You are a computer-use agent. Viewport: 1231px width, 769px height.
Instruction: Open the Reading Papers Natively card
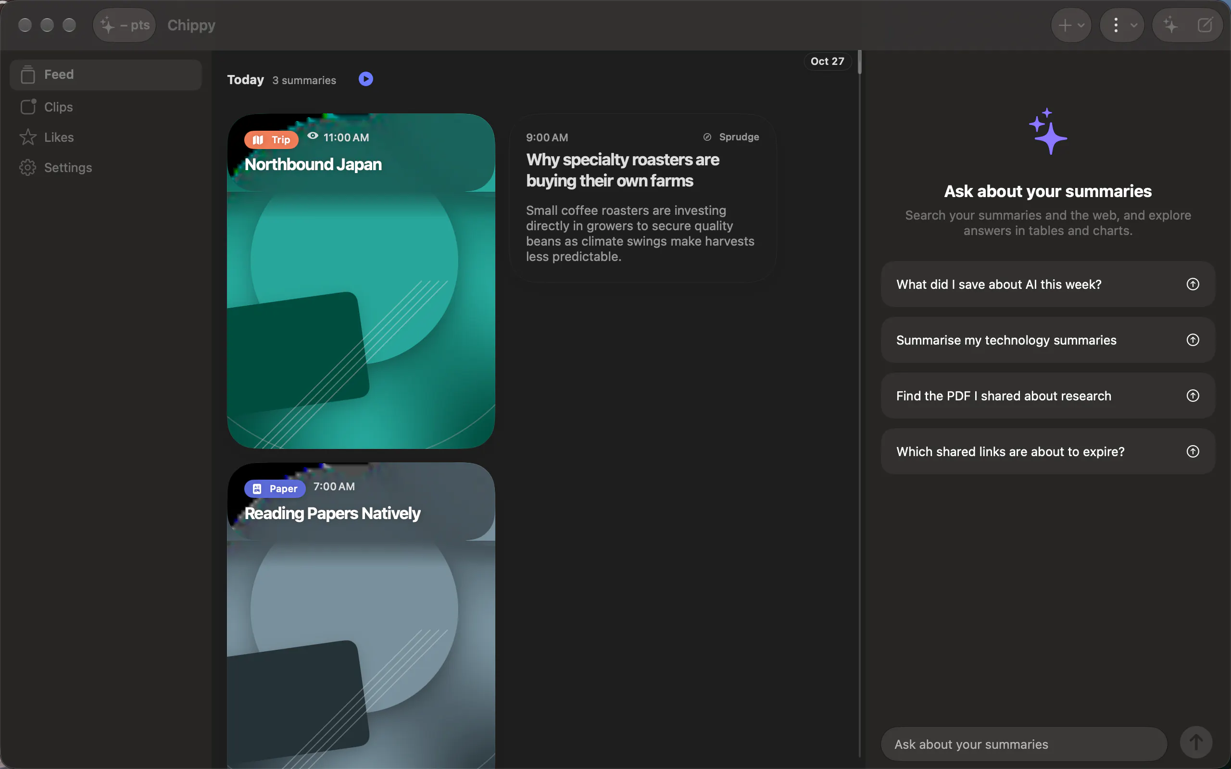[361, 615]
